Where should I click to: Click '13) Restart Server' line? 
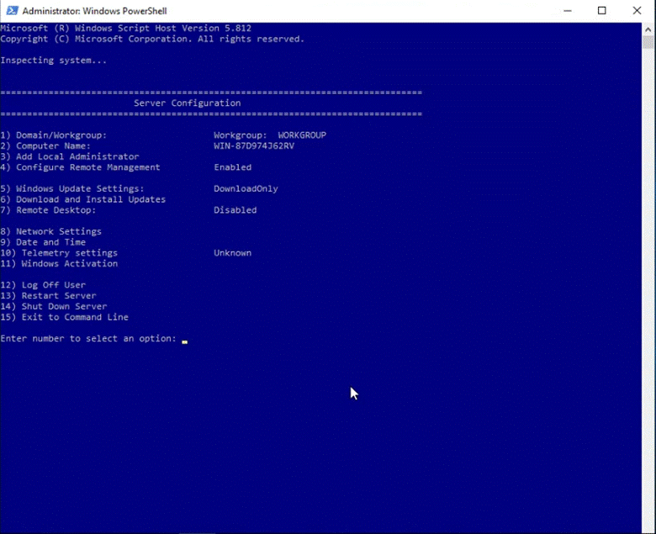tap(48, 296)
